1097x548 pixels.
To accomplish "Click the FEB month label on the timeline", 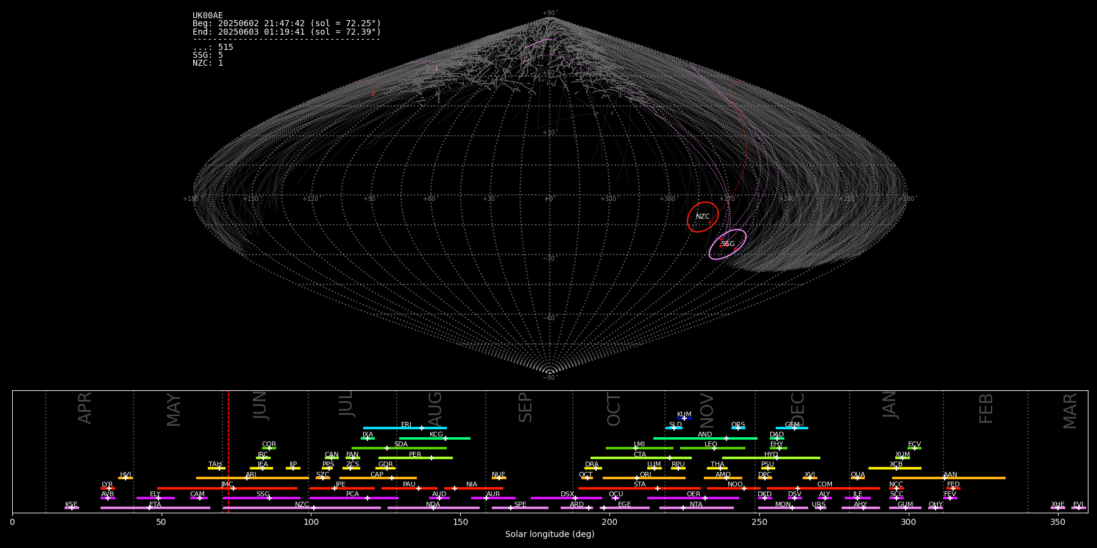I will pyautogui.click(x=986, y=409).
